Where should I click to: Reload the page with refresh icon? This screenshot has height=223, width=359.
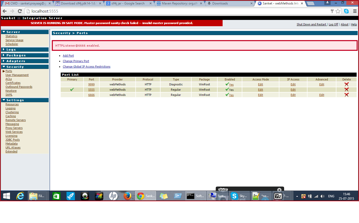click(x=20, y=11)
